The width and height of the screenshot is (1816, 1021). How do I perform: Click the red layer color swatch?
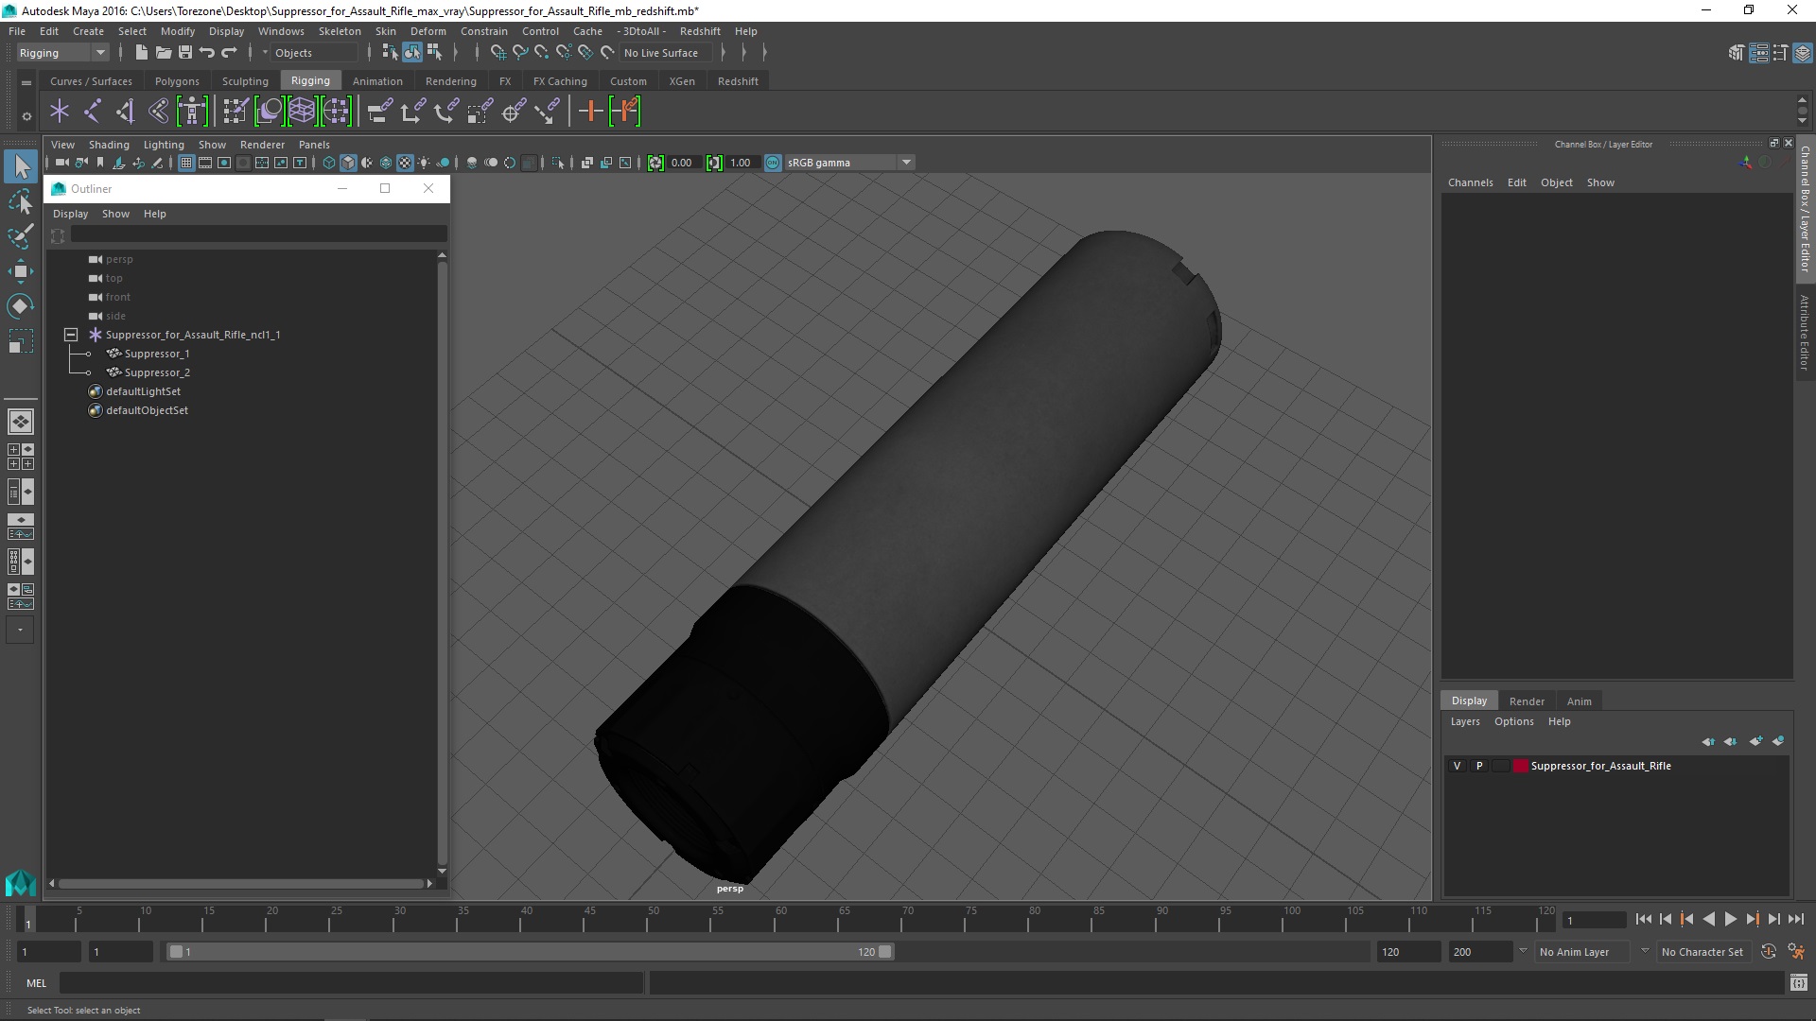1521,766
